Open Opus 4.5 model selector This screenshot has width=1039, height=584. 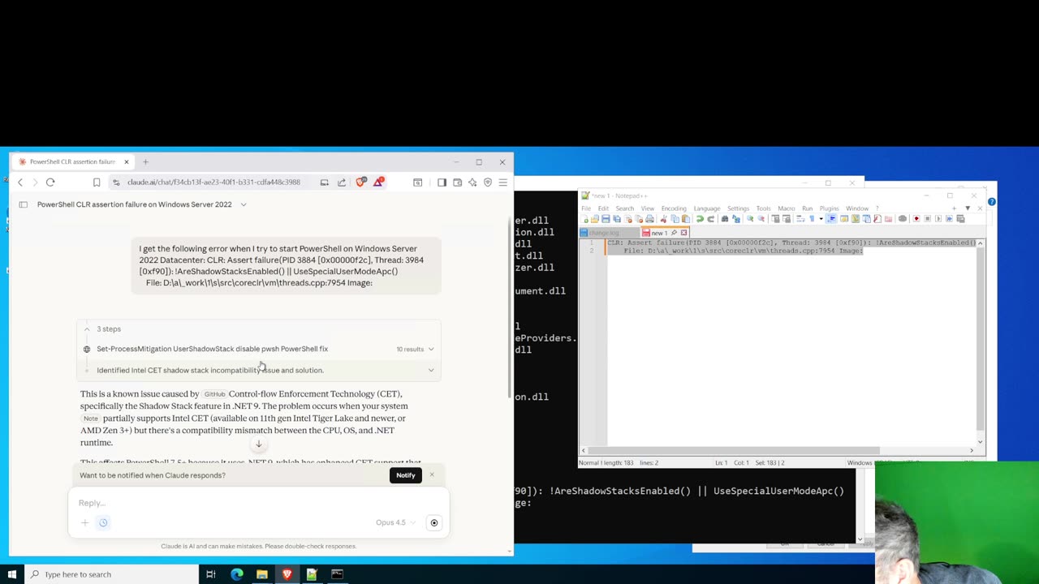click(x=394, y=522)
